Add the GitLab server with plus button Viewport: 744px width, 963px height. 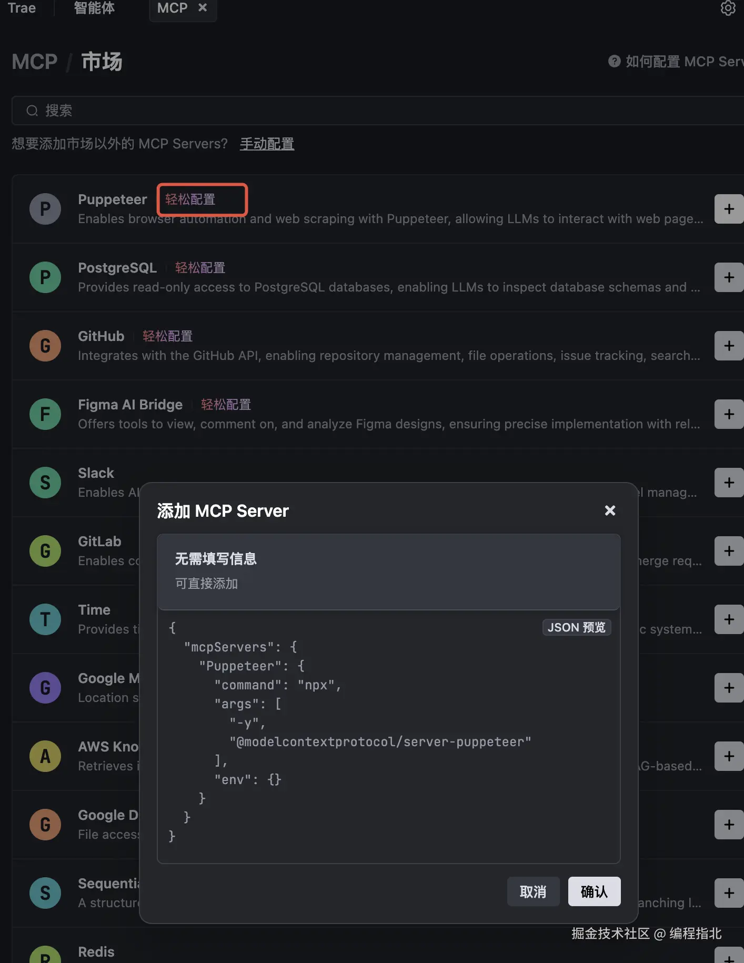coord(729,551)
